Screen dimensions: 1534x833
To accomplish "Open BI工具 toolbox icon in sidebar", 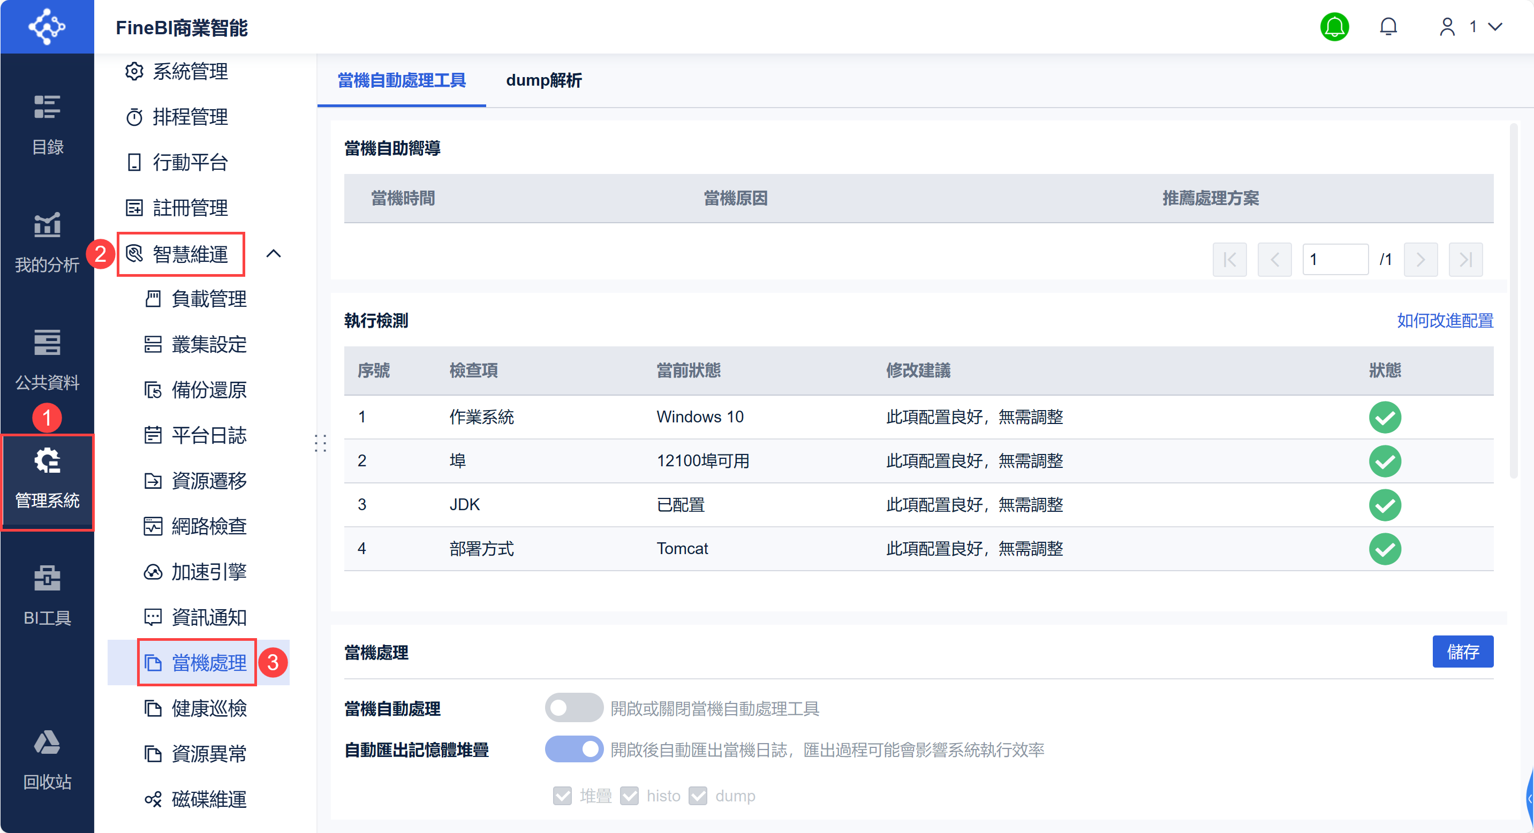I will coord(47,578).
